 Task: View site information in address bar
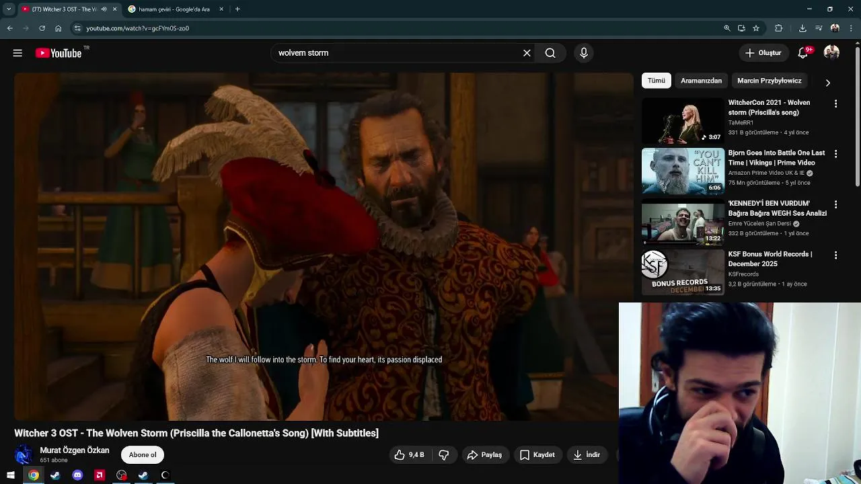(x=77, y=28)
